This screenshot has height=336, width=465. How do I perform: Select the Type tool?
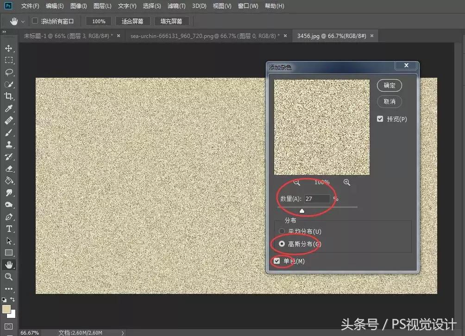tap(9, 228)
